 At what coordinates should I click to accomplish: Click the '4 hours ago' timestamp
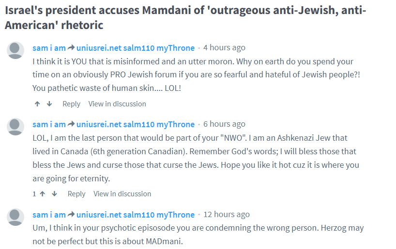coord(224,48)
